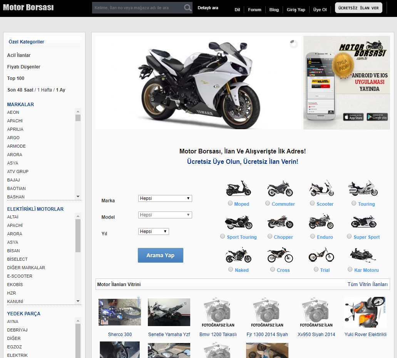Click the gold Tıkla İndir badge
The image size is (397, 358).
pos(342,65)
